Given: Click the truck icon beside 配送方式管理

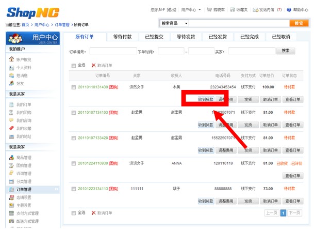Looking at the screenshot, I should (11, 221).
